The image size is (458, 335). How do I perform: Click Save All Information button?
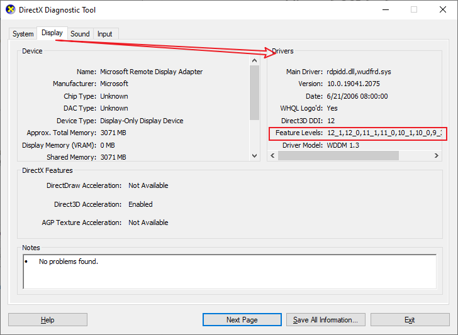pos(325,320)
